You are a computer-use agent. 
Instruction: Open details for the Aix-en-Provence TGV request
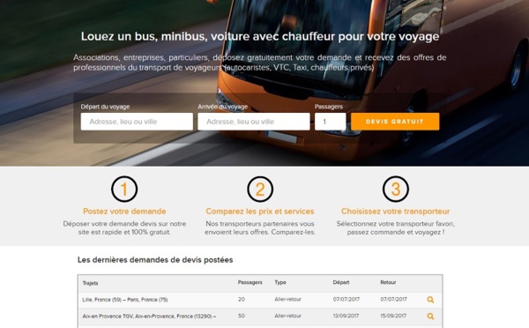tap(430, 317)
